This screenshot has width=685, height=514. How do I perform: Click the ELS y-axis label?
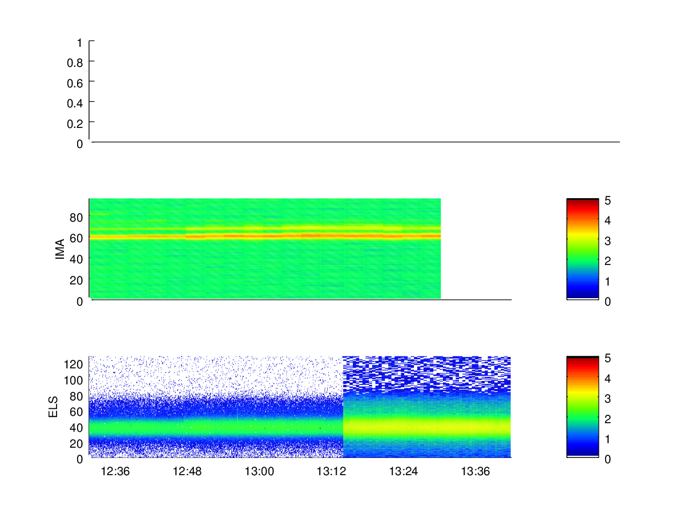pos(54,407)
